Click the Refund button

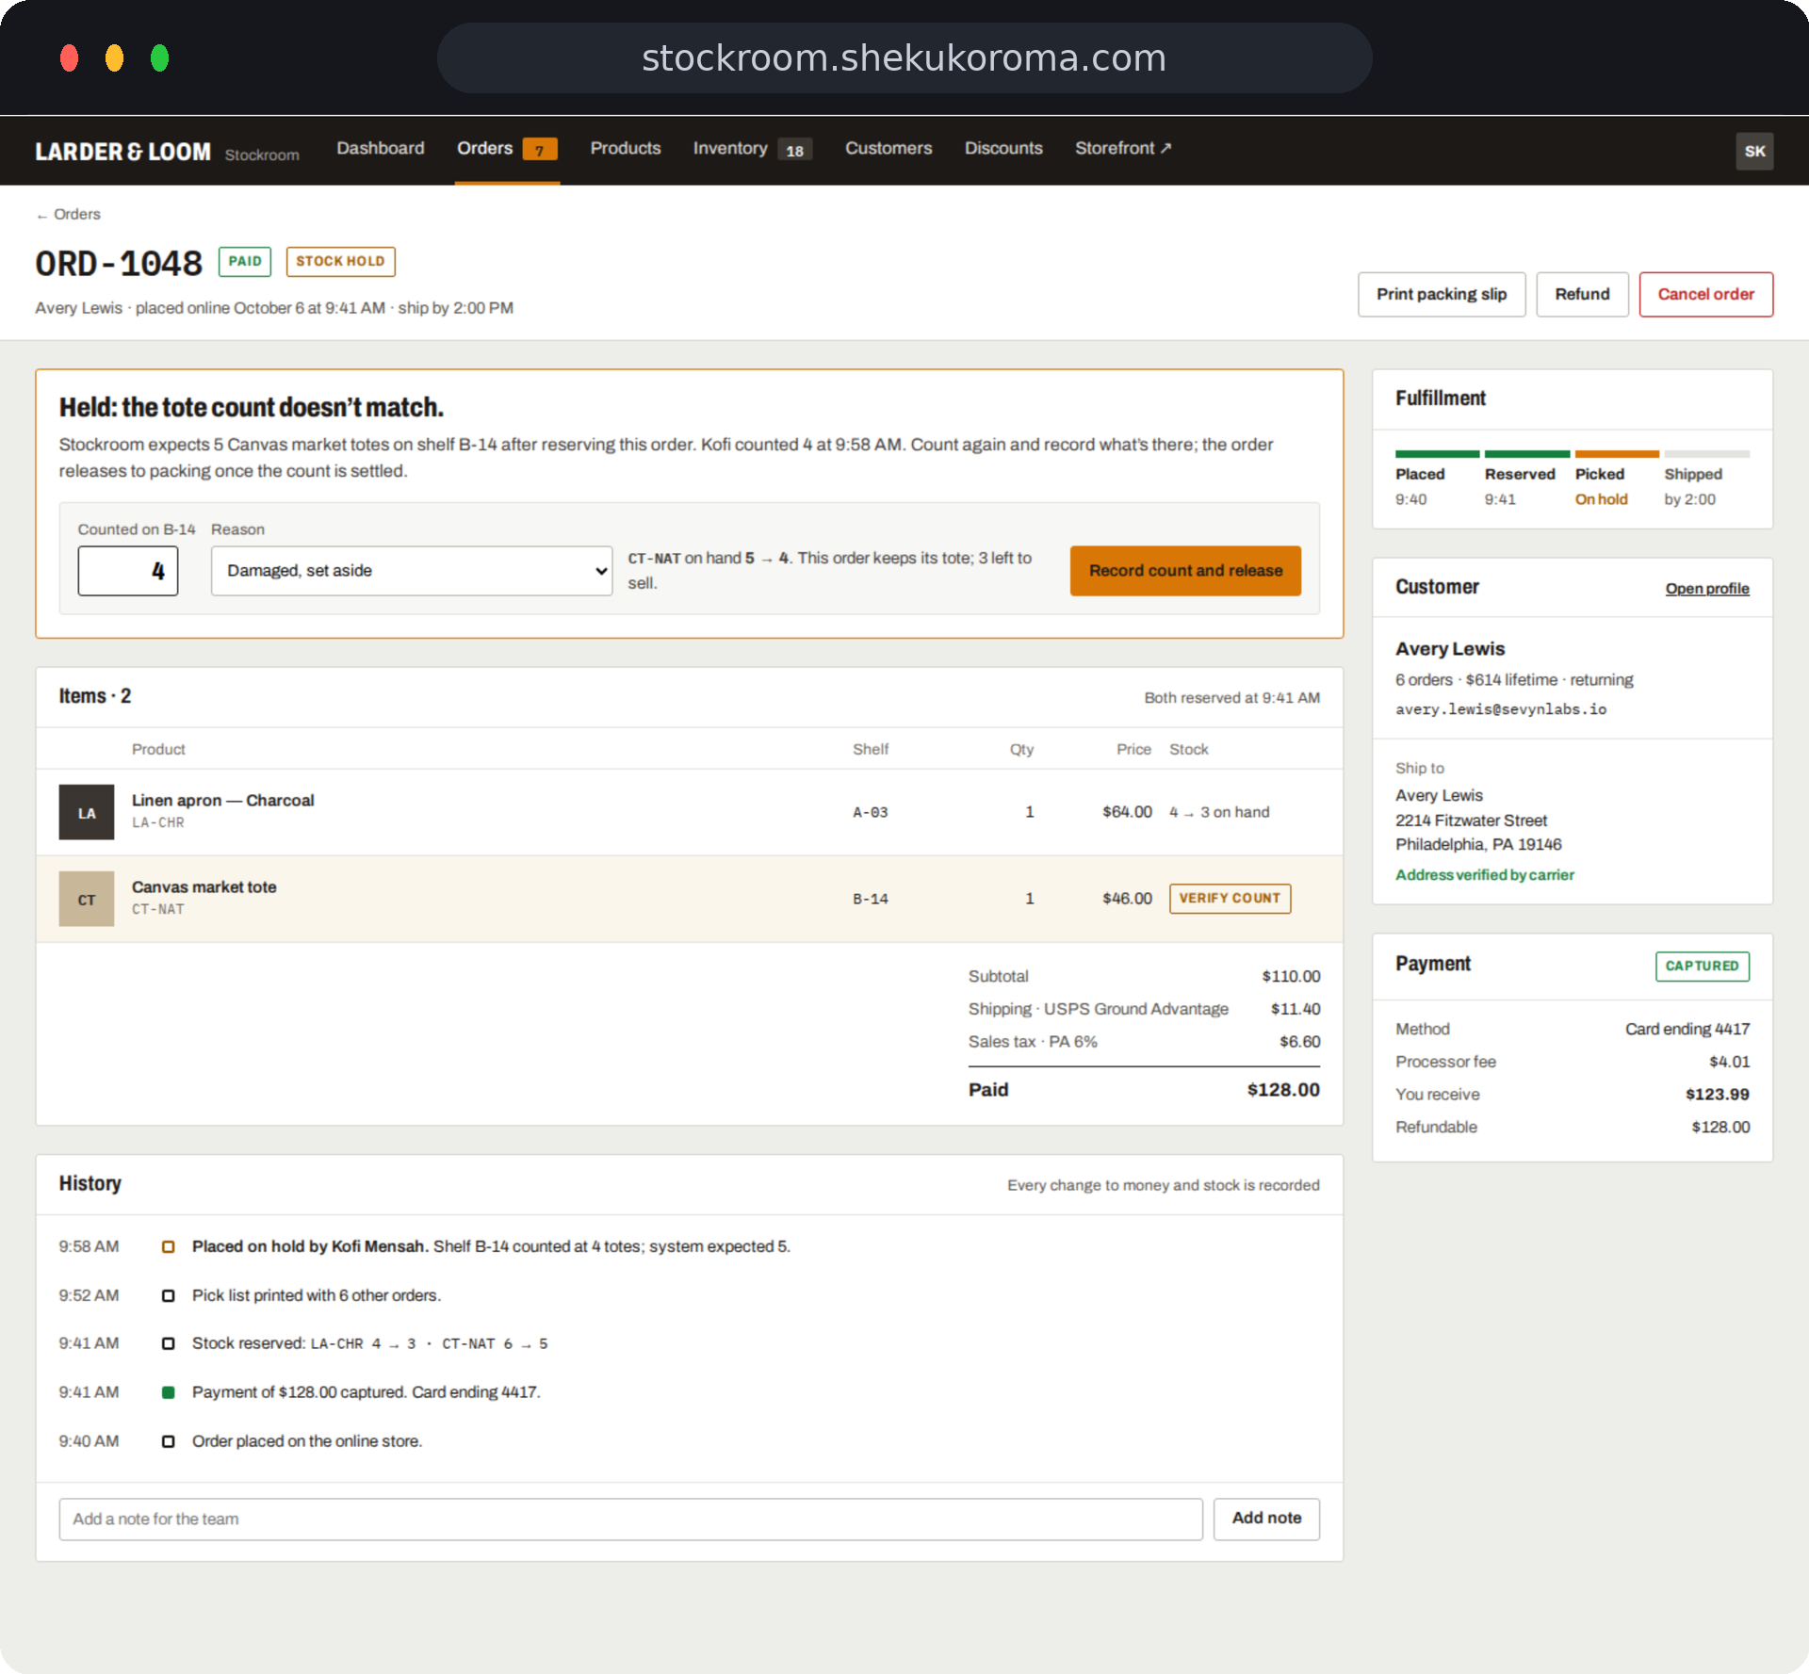click(1582, 294)
